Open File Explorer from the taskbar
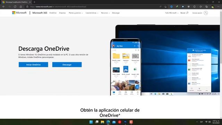The height and width of the screenshot is (125, 222). [103, 122]
